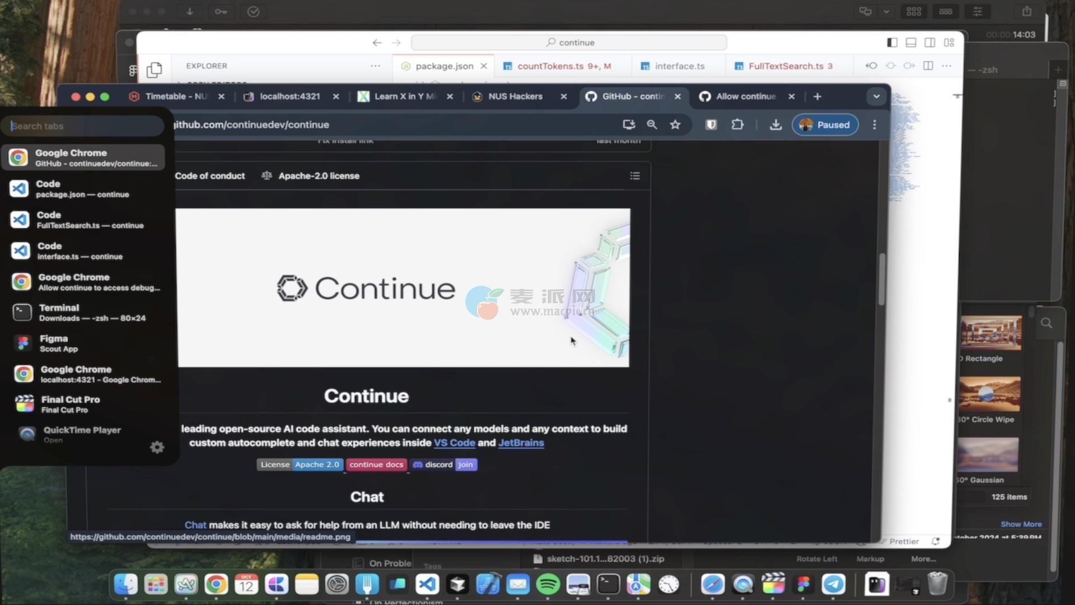Click the bookmark star icon in Chrome
Image resolution: width=1075 pixels, height=605 pixels.
click(x=675, y=124)
